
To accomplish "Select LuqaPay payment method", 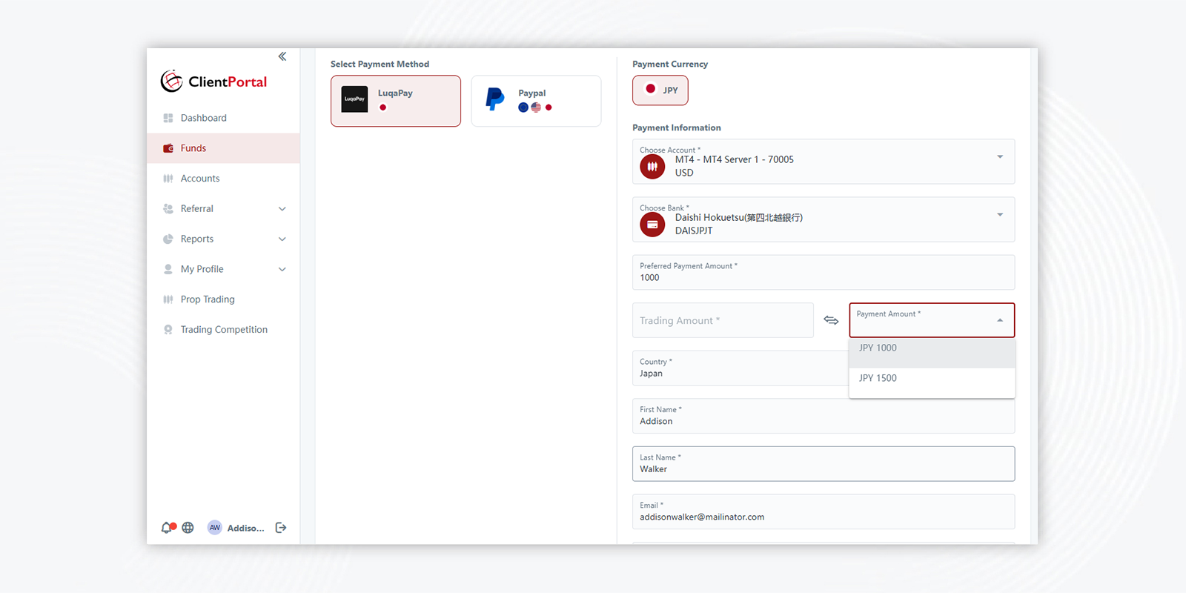I will (x=396, y=101).
